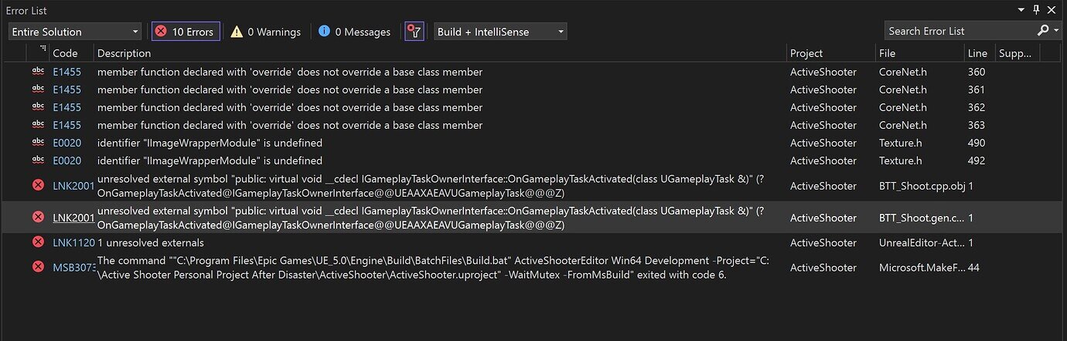Toggle the 0 Warnings filter

click(266, 32)
